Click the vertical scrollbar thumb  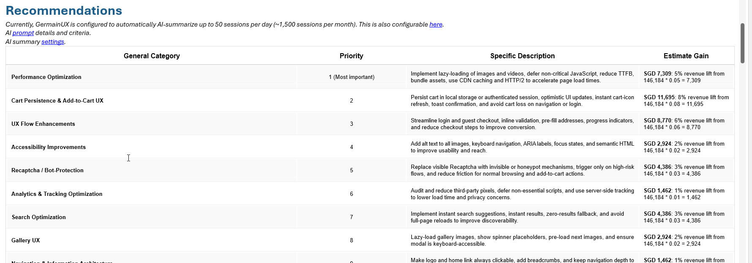pyautogui.click(x=742, y=43)
